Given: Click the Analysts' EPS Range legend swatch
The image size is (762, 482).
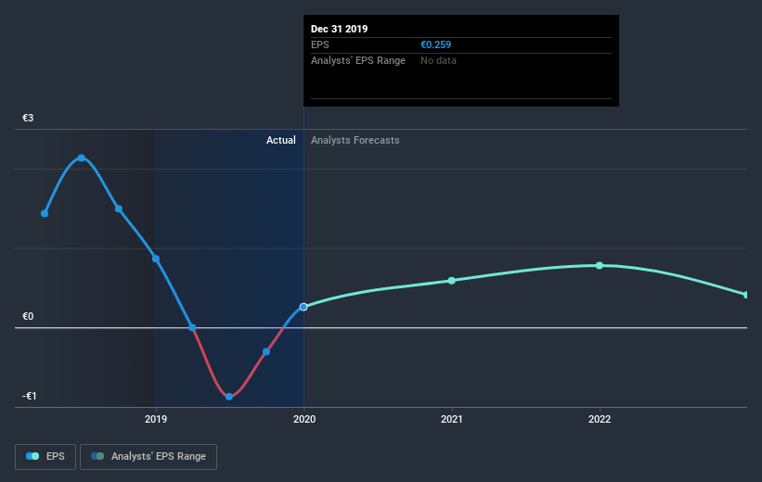Looking at the screenshot, I should pyautogui.click(x=97, y=456).
